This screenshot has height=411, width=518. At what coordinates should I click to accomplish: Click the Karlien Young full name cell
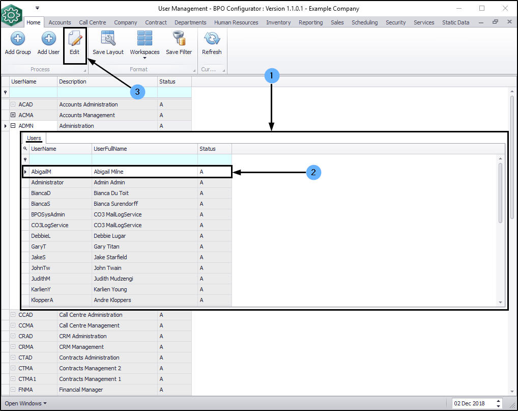[x=145, y=289]
